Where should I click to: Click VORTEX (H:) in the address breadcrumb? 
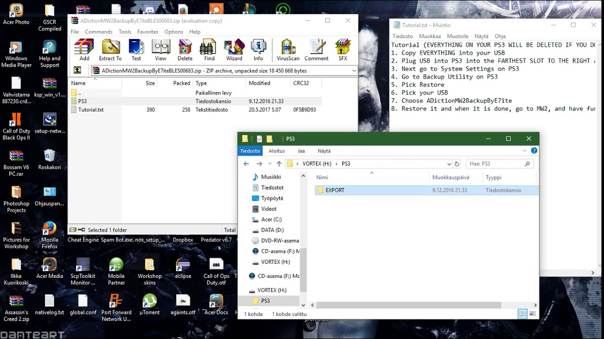coord(317,164)
